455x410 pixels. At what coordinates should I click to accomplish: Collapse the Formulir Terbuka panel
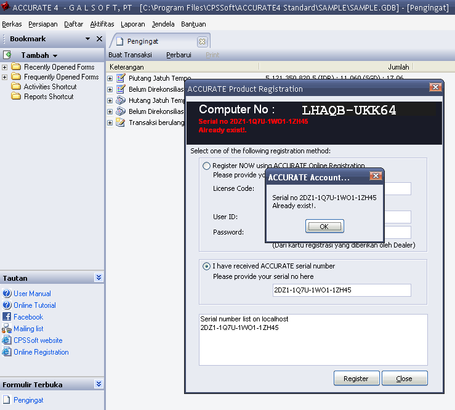99,384
